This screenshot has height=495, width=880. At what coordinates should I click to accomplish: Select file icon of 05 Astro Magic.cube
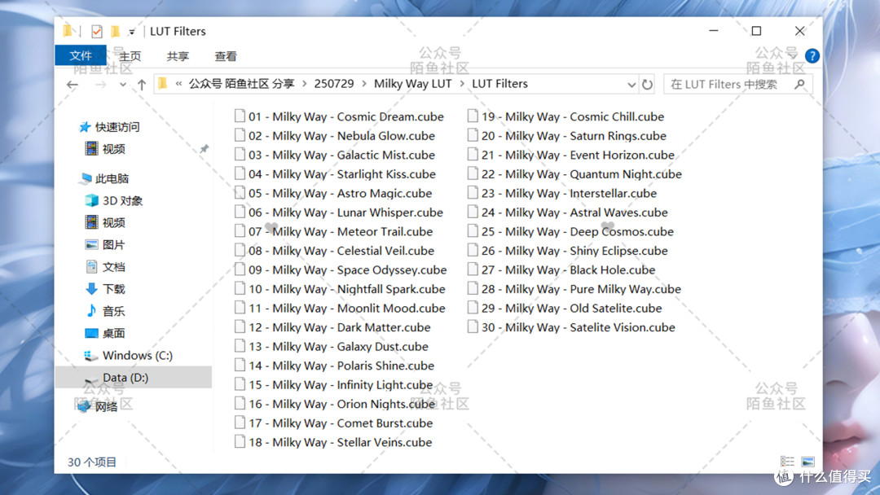click(x=240, y=193)
